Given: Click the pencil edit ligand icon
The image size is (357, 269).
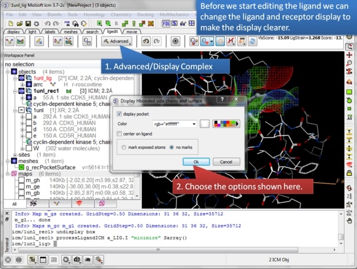Looking at the screenshot, I should (39, 41).
